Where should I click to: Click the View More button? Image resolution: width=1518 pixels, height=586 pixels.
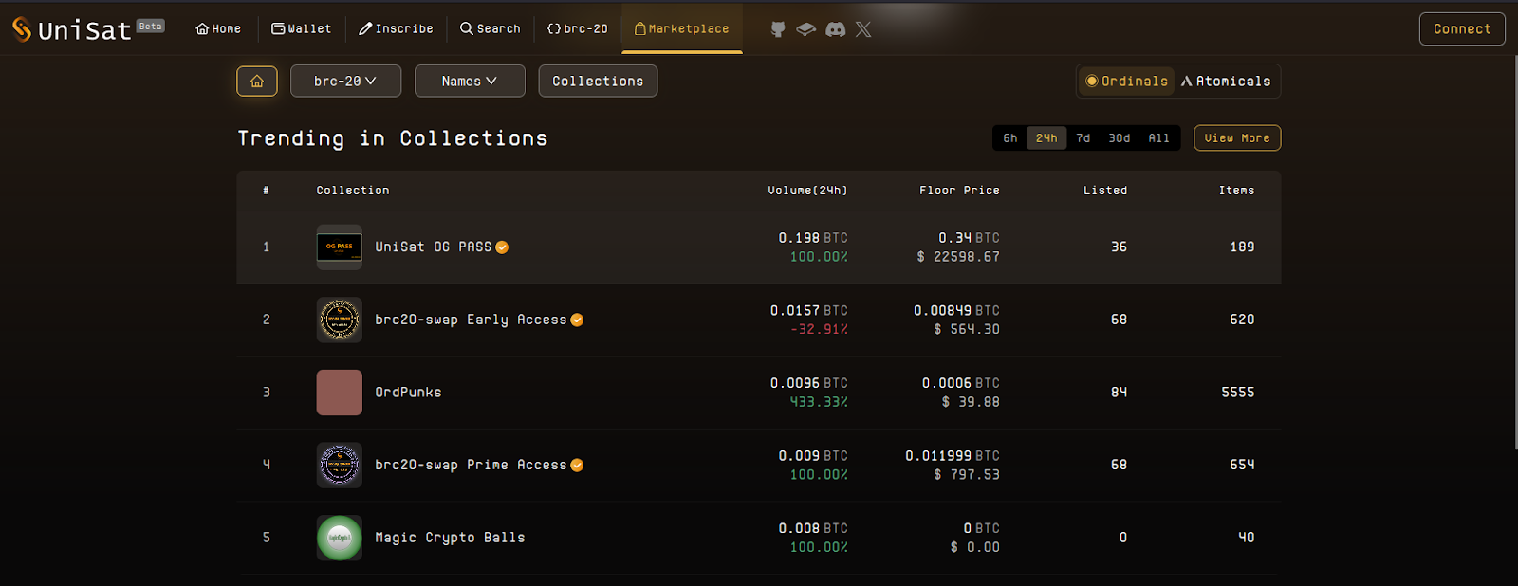1237,138
